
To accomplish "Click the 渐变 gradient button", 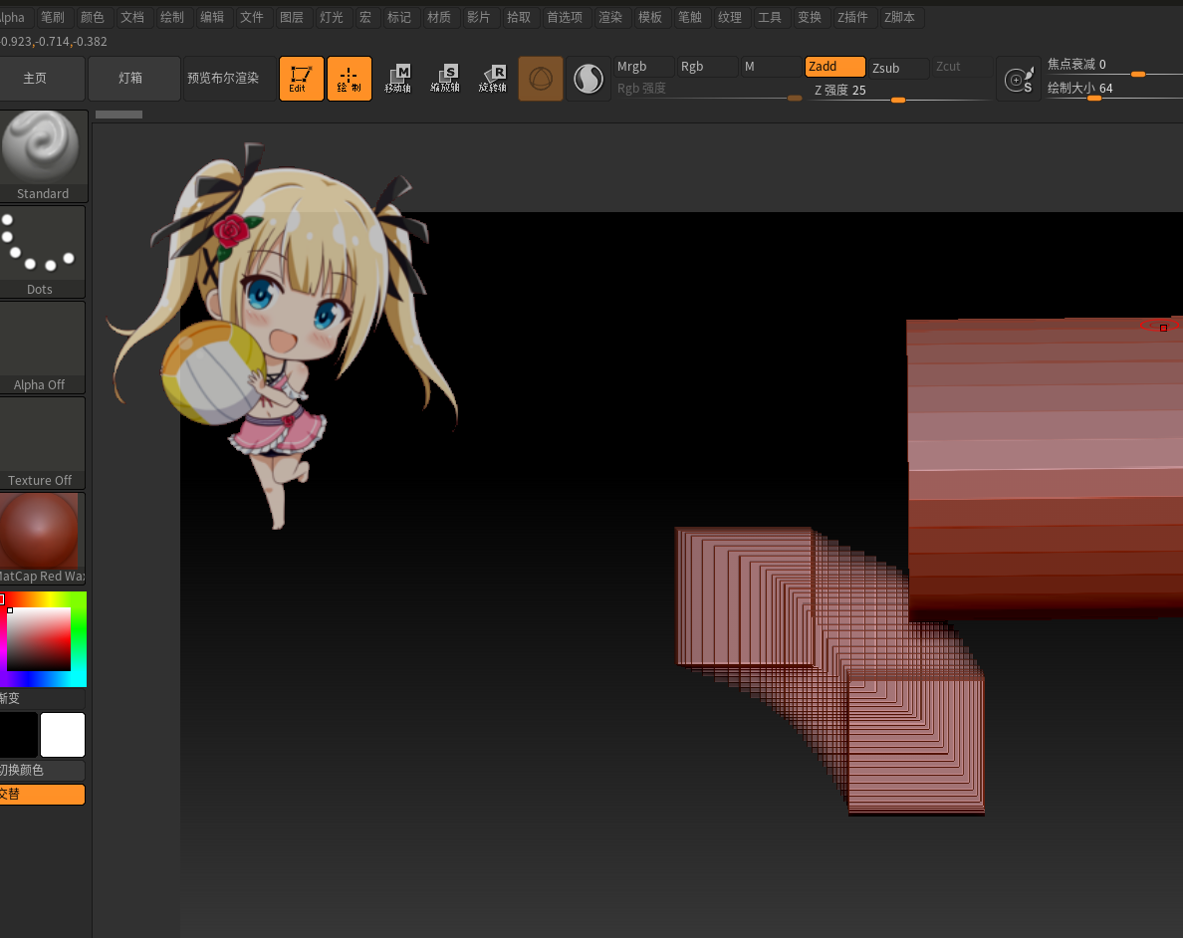I will point(42,699).
